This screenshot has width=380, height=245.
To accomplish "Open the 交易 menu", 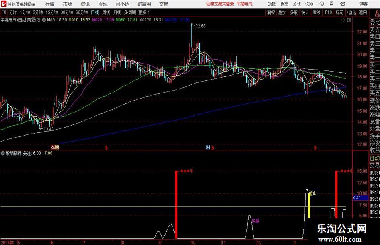I will click(x=164, y=4).
